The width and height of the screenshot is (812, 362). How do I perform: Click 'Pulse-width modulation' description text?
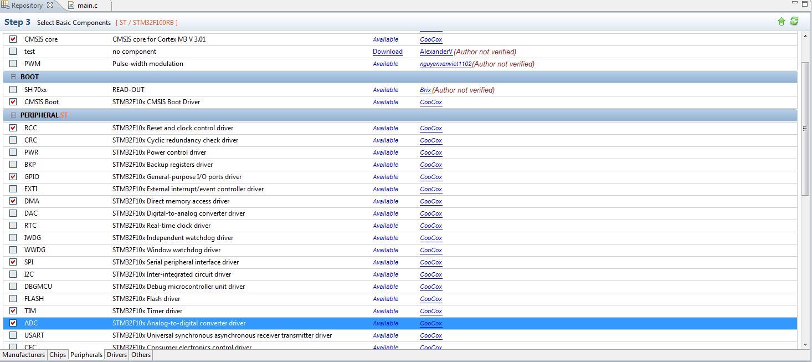click(x=148, y=64)
